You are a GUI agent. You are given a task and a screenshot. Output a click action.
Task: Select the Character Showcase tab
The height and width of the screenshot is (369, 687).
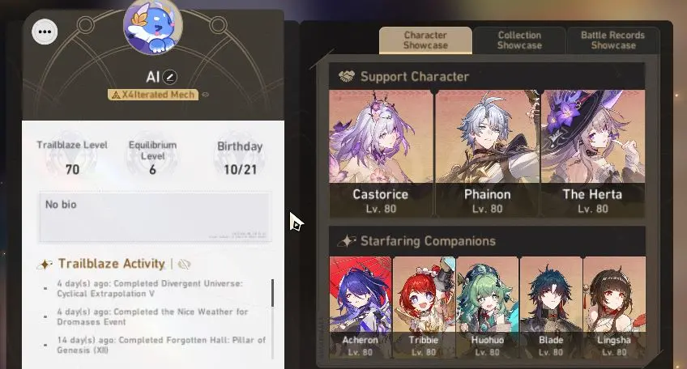pos(425,40)
